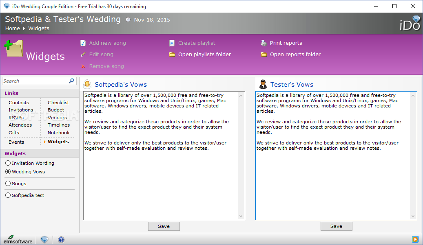Select the Invitation Wording radio button
Viewport: 423px width, 245px height.
coord(8,163)
